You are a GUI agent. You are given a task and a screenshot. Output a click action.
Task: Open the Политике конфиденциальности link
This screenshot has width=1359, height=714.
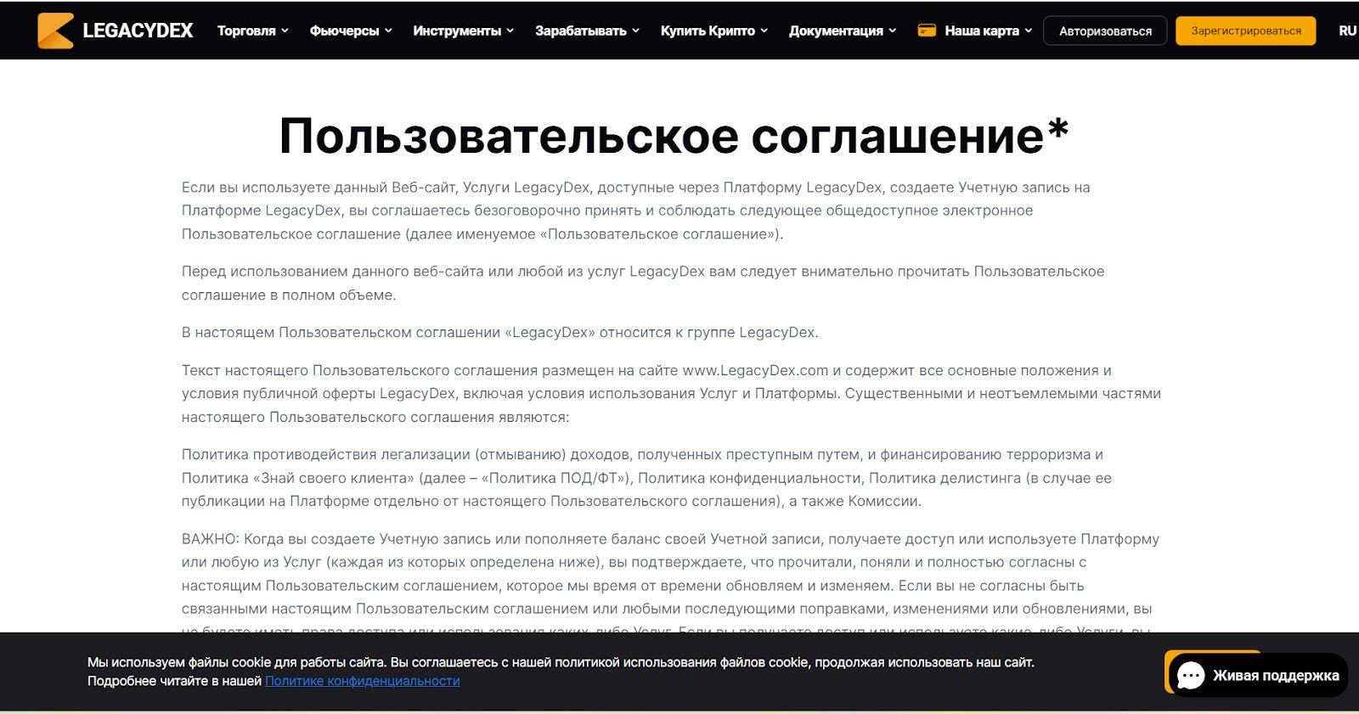coord(363,681)
